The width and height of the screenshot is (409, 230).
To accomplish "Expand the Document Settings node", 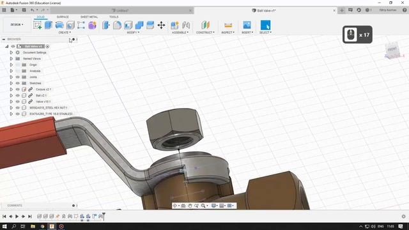I will click(12, 52).
